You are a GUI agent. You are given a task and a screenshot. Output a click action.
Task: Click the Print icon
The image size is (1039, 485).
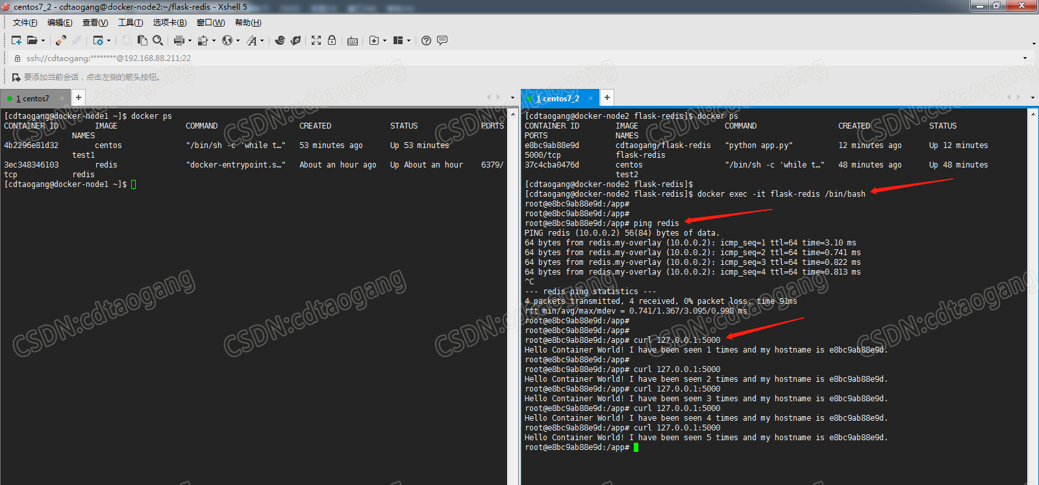(x=179, y=40)
